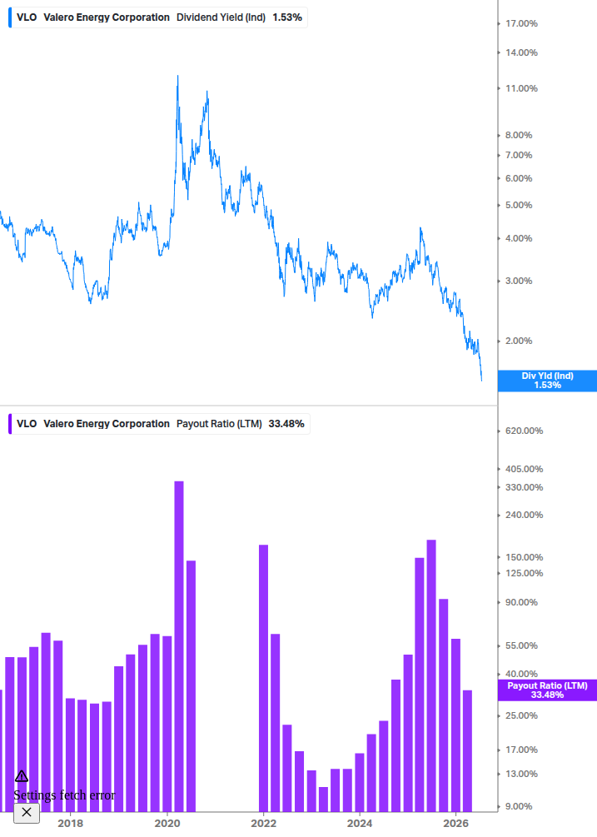Click the 330.00% label on payout ratio axis
The image size is (597, 837).
pos(524,487)
